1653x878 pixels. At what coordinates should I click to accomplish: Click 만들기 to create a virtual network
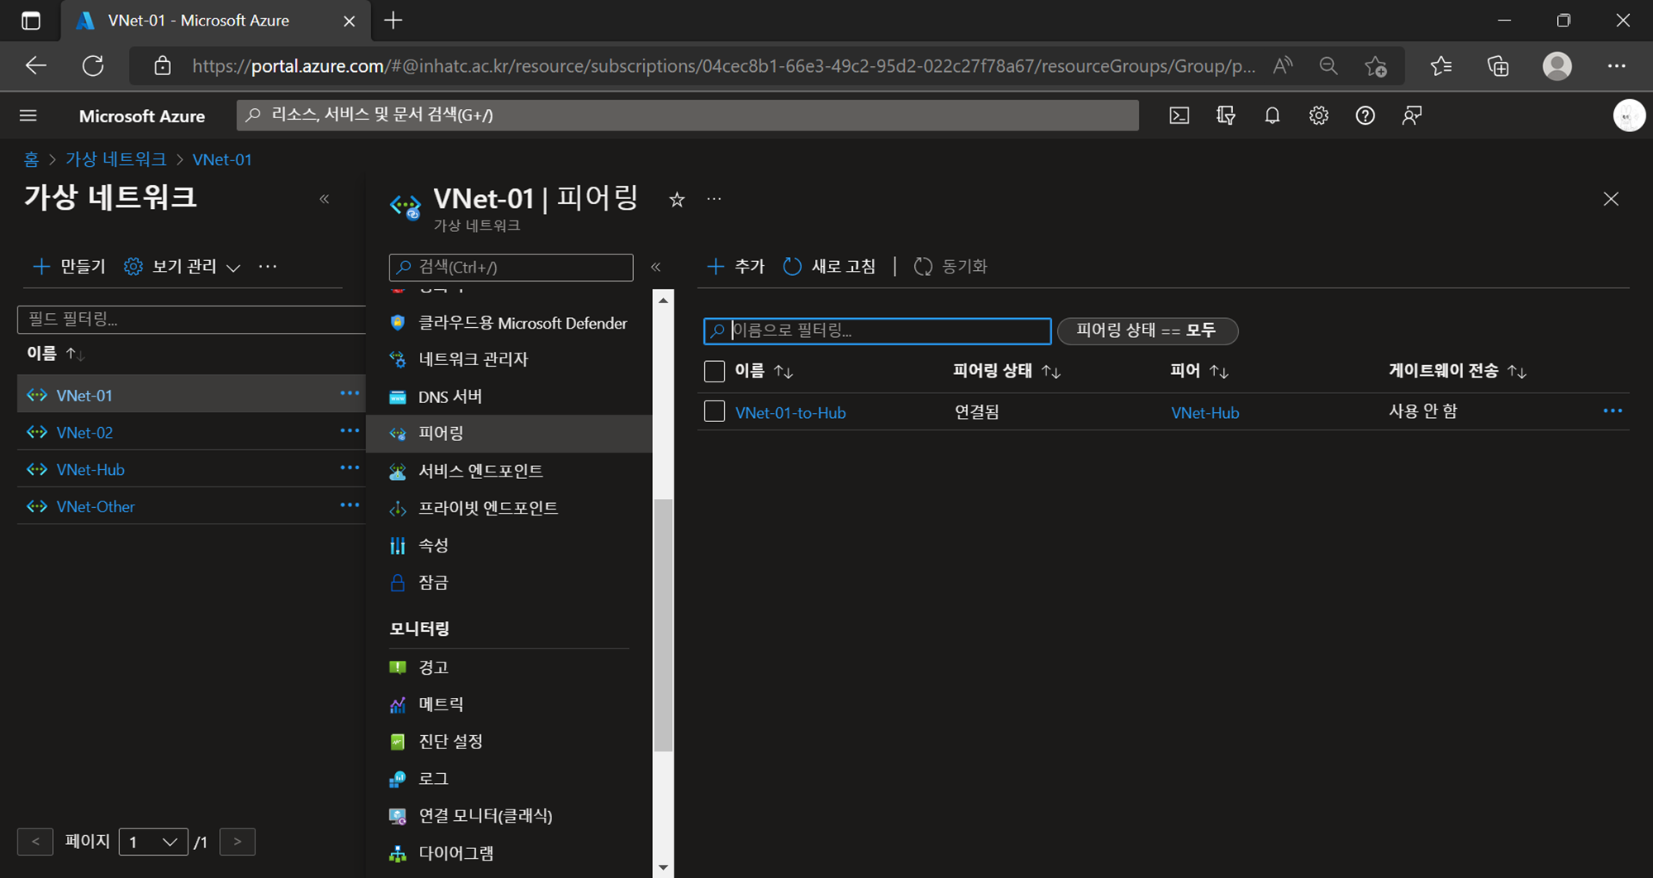[x=69, y=267]
